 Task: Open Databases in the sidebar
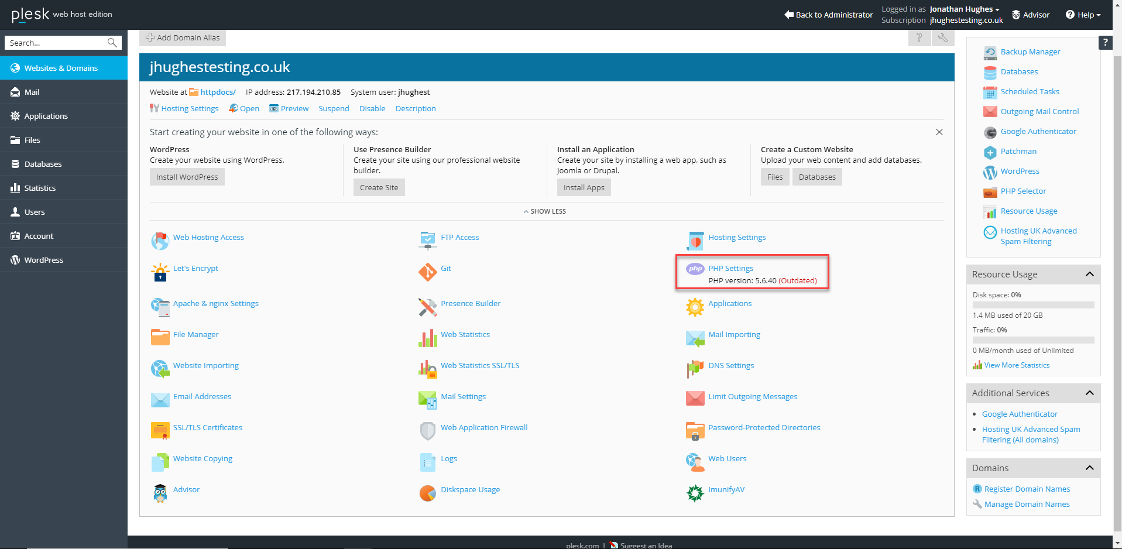64,164
